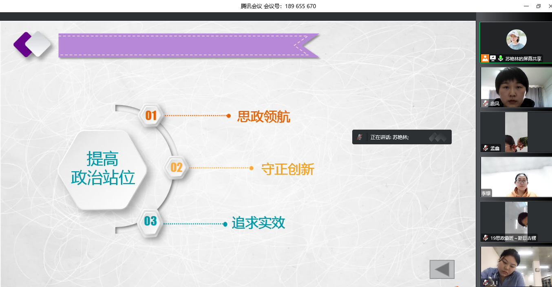
Task: Click the muted mic icon next to 庞凤
Action: (x=486, y=103)
